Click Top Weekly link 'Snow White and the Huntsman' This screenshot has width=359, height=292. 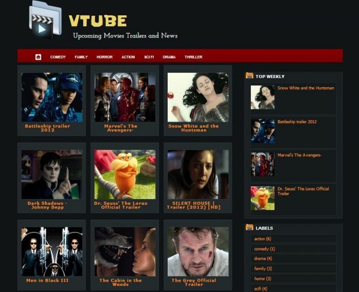[306, 88]
